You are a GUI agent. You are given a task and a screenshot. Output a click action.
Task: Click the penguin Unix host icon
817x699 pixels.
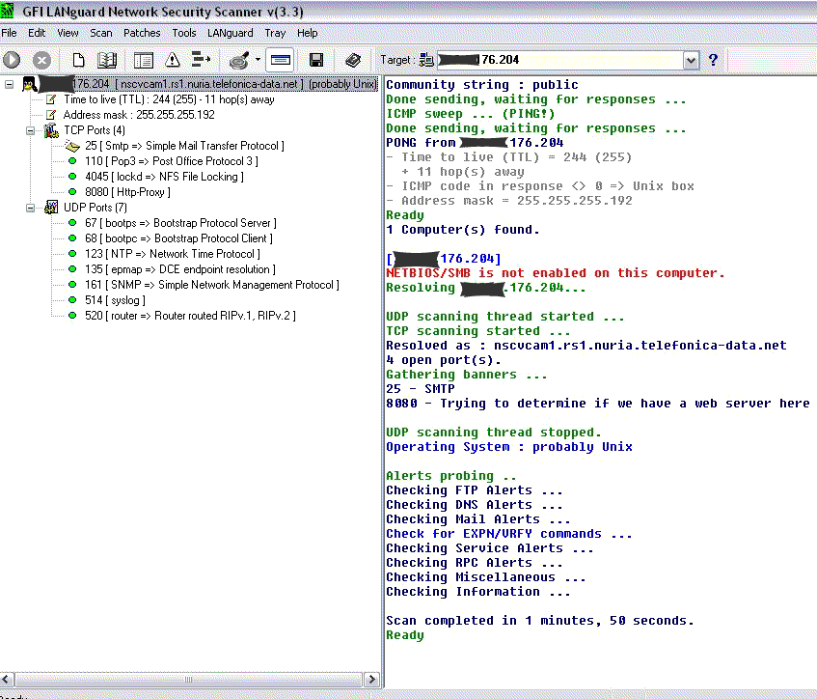click(29, 84)
